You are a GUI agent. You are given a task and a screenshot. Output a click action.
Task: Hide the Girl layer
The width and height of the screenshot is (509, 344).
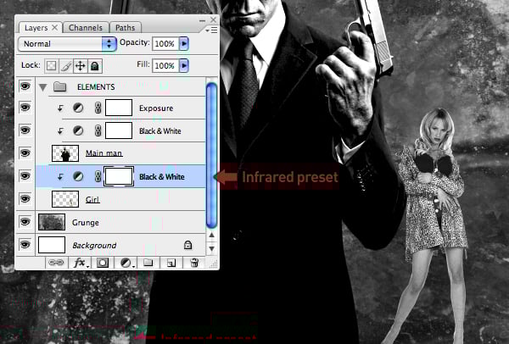pos(25,199)
